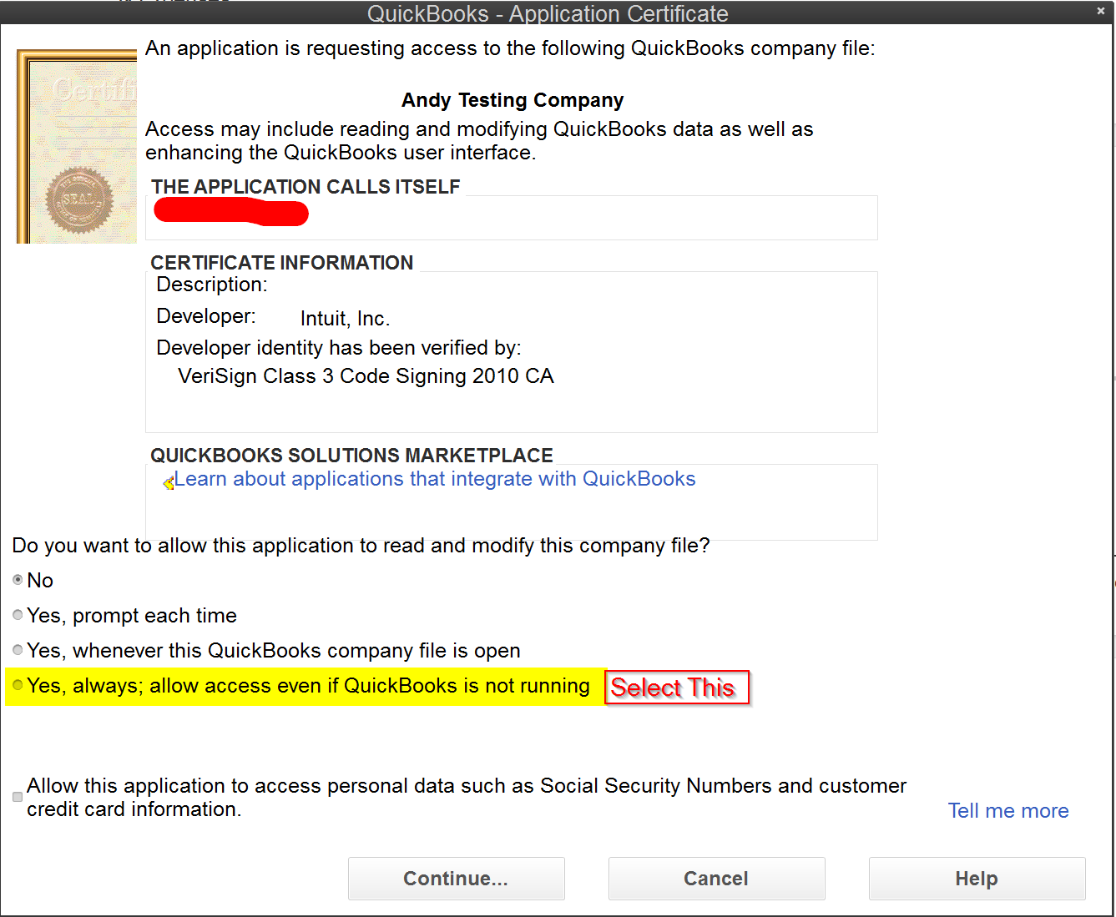
Task: Click the "Description:" label
Action: [212, 285]
